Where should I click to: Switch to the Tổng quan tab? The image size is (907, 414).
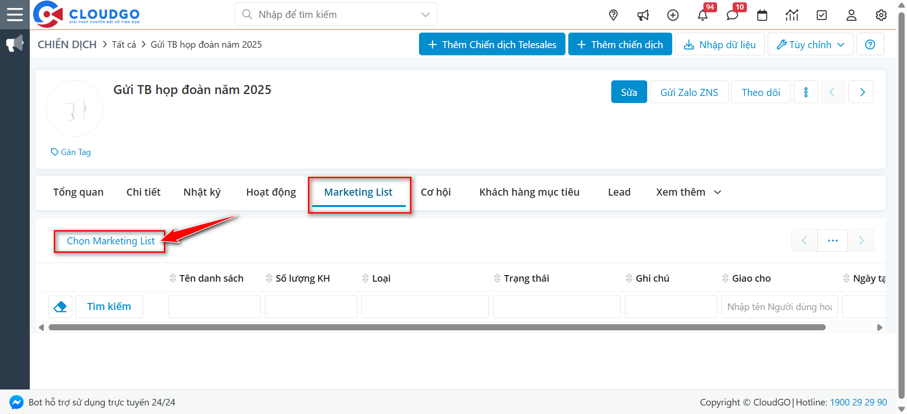pos(78,192)
